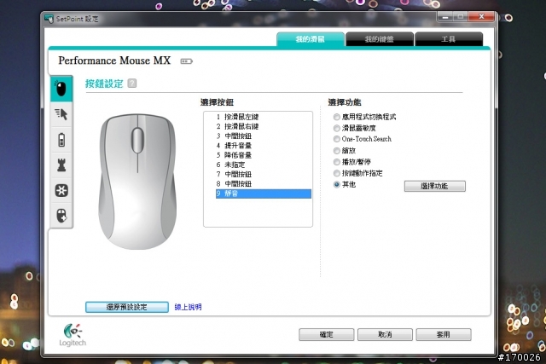Screen dimensions: 546x364
Task: Switch to the 我的滑鼠 tab
Action: click(311, 39)
